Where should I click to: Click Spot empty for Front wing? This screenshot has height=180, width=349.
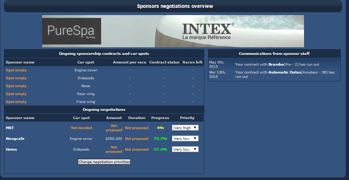(16, 101)
